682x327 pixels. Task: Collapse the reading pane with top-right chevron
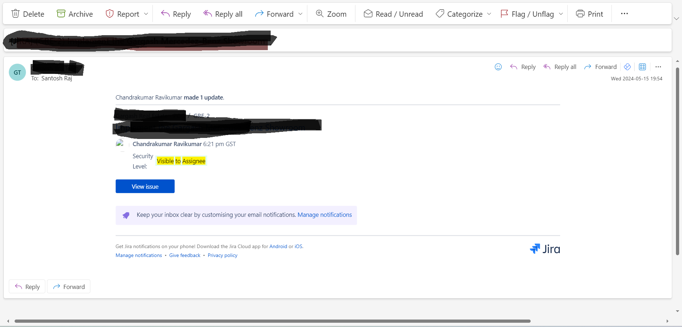point(676,18)
